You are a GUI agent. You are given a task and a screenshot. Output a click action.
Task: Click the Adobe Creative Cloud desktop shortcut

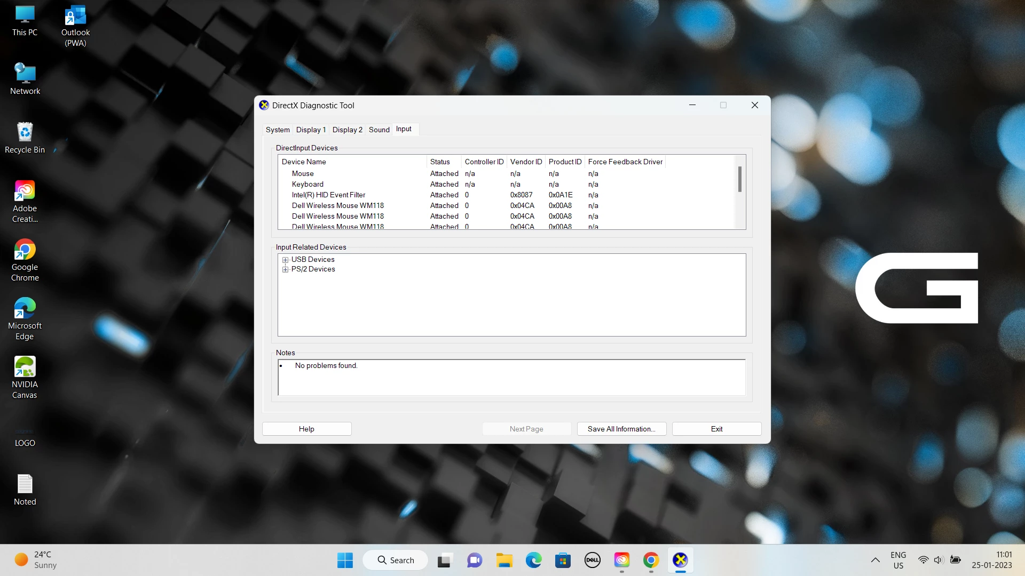[25, 191]
